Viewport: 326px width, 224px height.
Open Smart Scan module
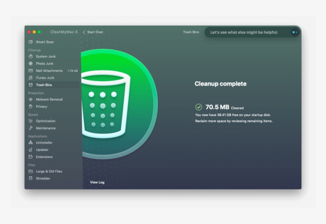(53, 42)
